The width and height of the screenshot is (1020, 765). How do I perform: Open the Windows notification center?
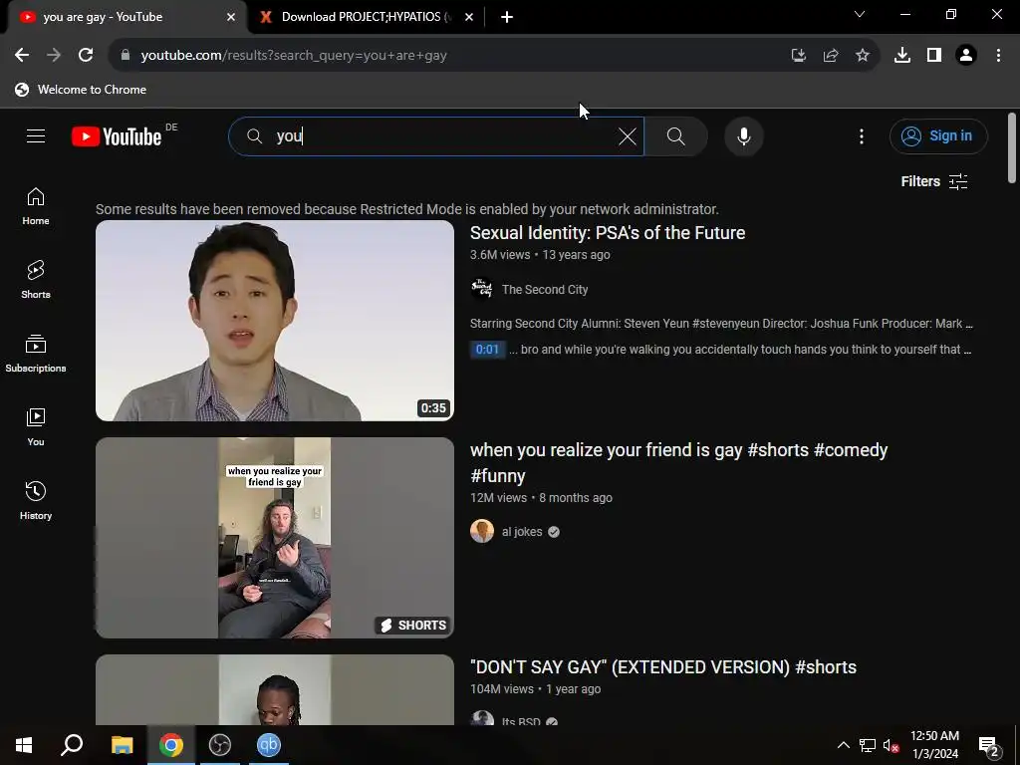[989, 746]
